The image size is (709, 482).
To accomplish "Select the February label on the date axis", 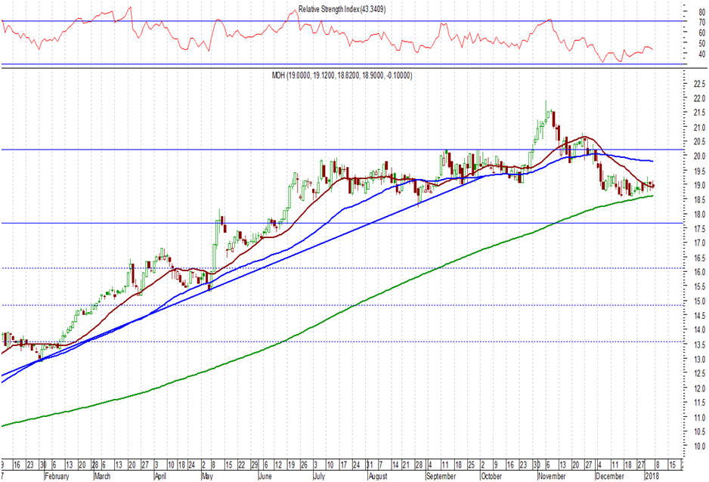I will [57, 476].
